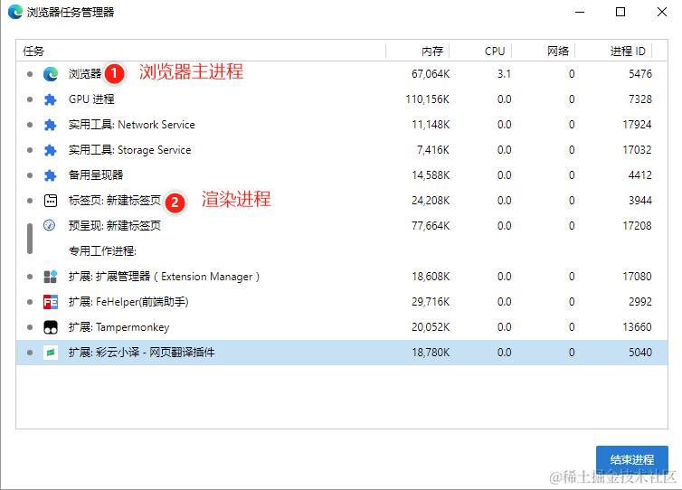Click the Tampermonkey icon
Image resolution: width=682 pixels, height=490 pixels.
point(51,327)
